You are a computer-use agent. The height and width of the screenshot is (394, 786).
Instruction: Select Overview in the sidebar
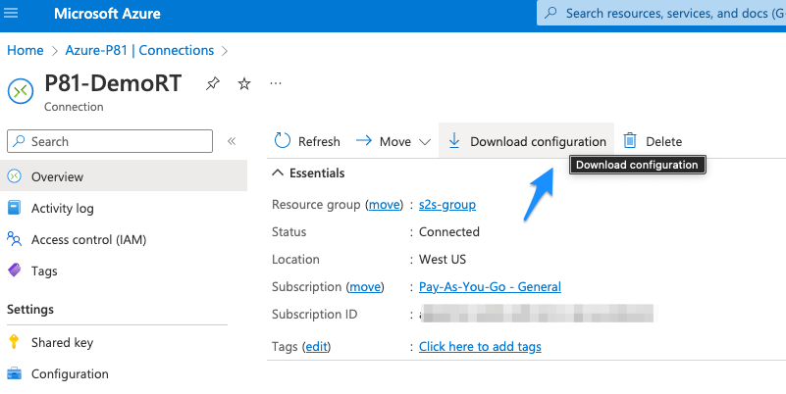[124, 176]
